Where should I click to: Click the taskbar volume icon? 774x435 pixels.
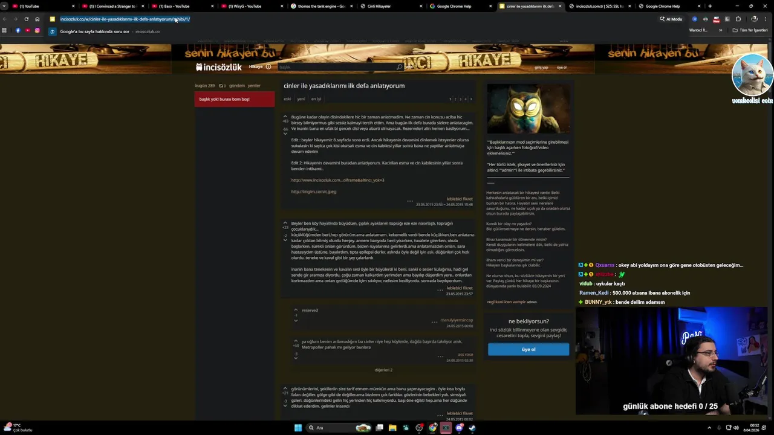(736, 428)
